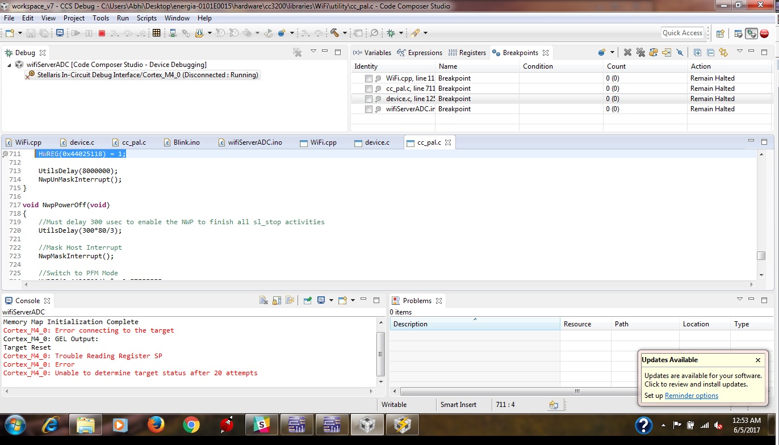Click the Quick Access field

click(x=682, y=33)
